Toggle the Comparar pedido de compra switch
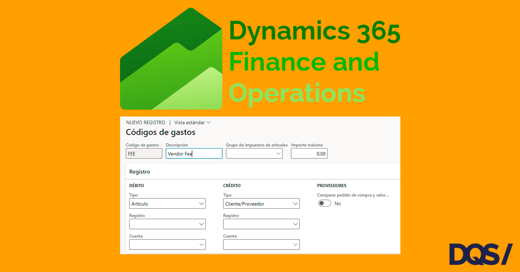Viewport: 520px width, 272px height. (325, 204)
